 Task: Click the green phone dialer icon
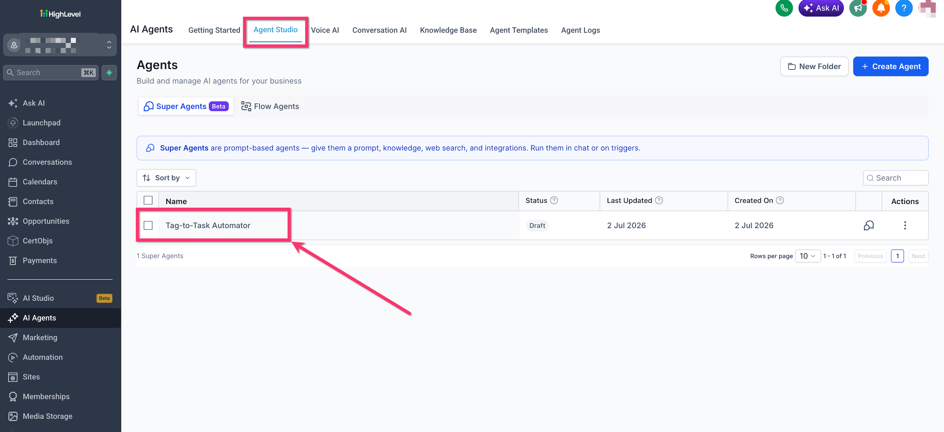coord(784,8)
